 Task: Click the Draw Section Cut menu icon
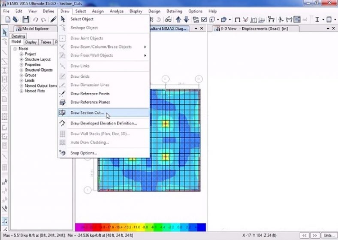(62, 112)
